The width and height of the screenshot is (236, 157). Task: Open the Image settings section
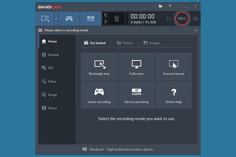(x=57, y=95)
